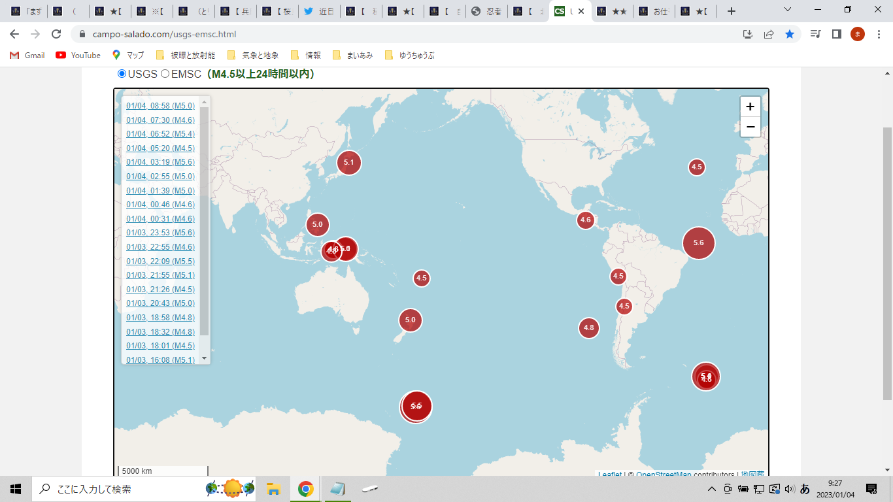Screen dimensions: 893x502
Task: Open the 01/03, 18:01 (M4.5) earthquake entry
Action: 160,346
